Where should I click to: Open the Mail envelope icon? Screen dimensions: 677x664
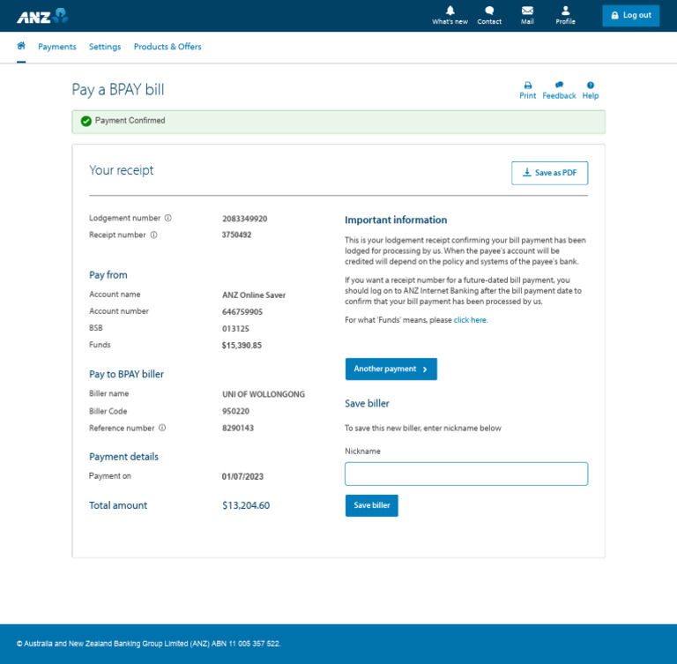point(527,11)
